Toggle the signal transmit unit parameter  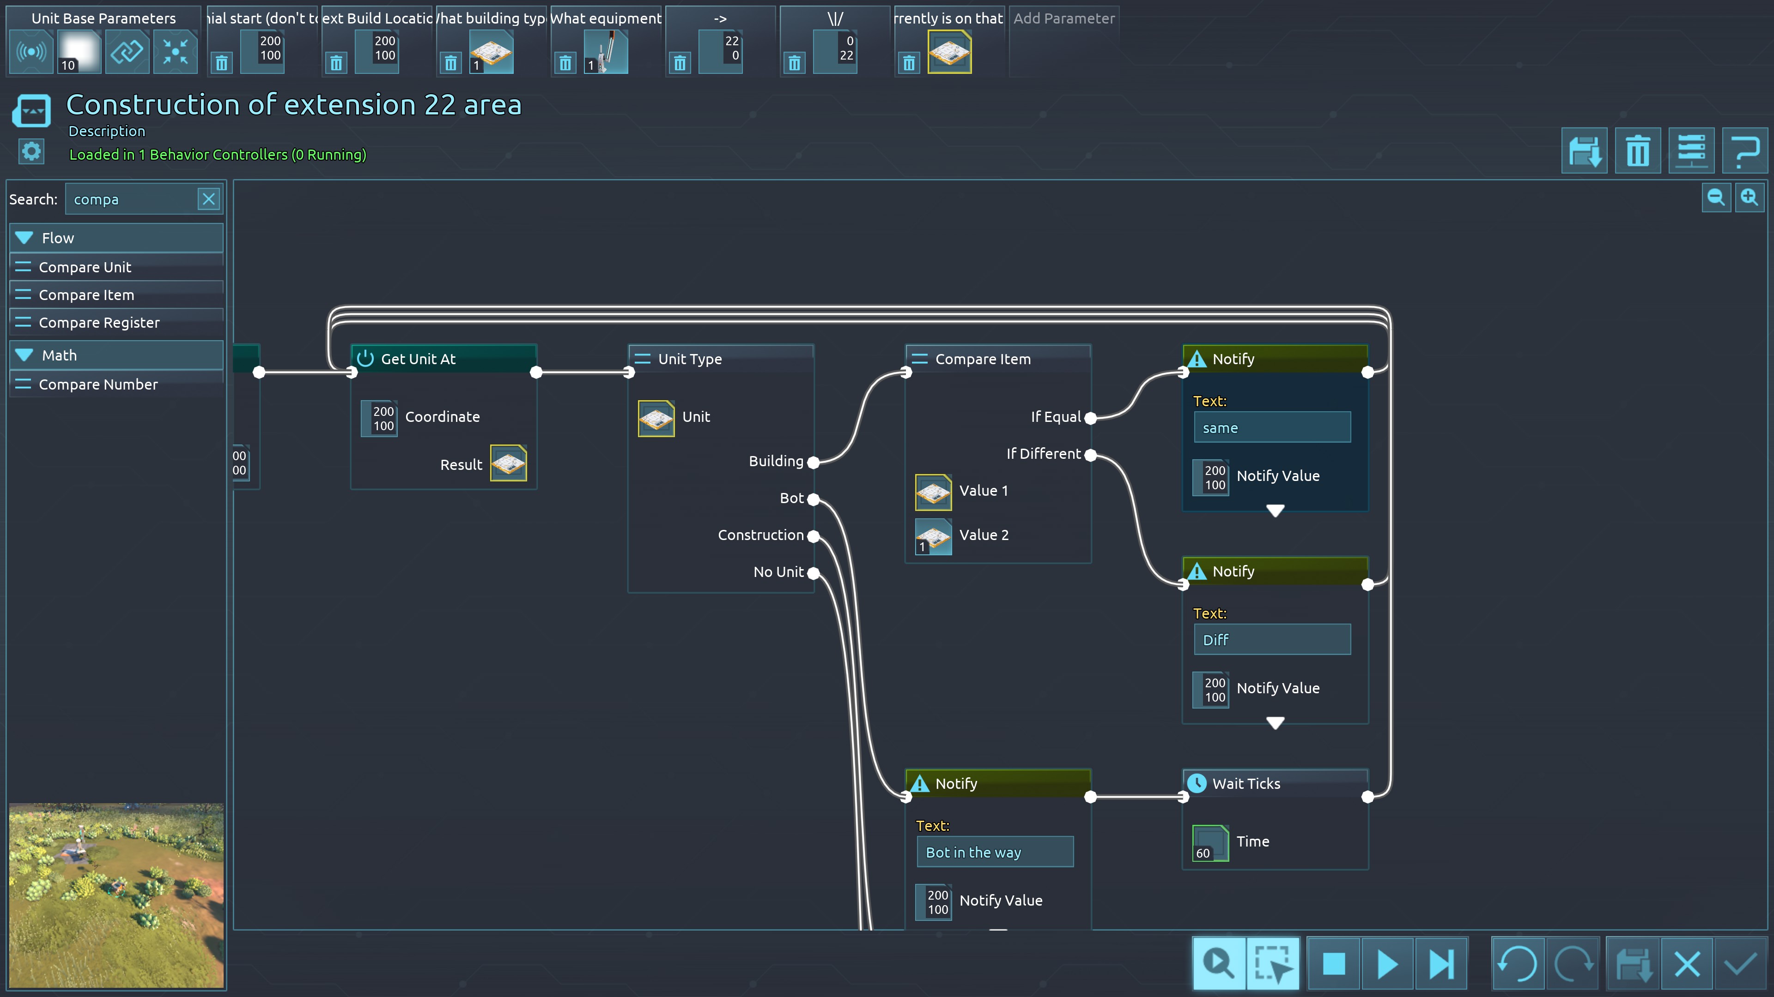coord(32,52)
